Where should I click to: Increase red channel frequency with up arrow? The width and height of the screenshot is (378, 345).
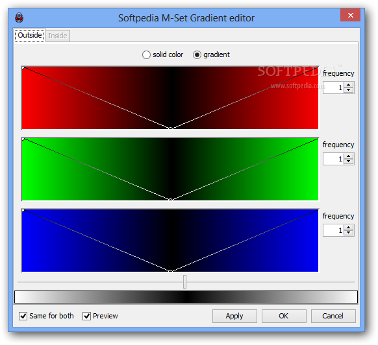coord(348,85)
